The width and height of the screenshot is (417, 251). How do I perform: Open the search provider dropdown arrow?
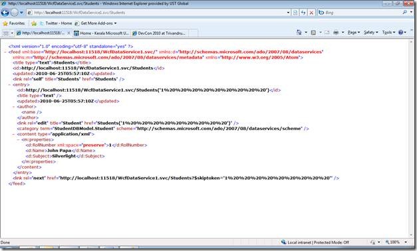tap(411, 12)
